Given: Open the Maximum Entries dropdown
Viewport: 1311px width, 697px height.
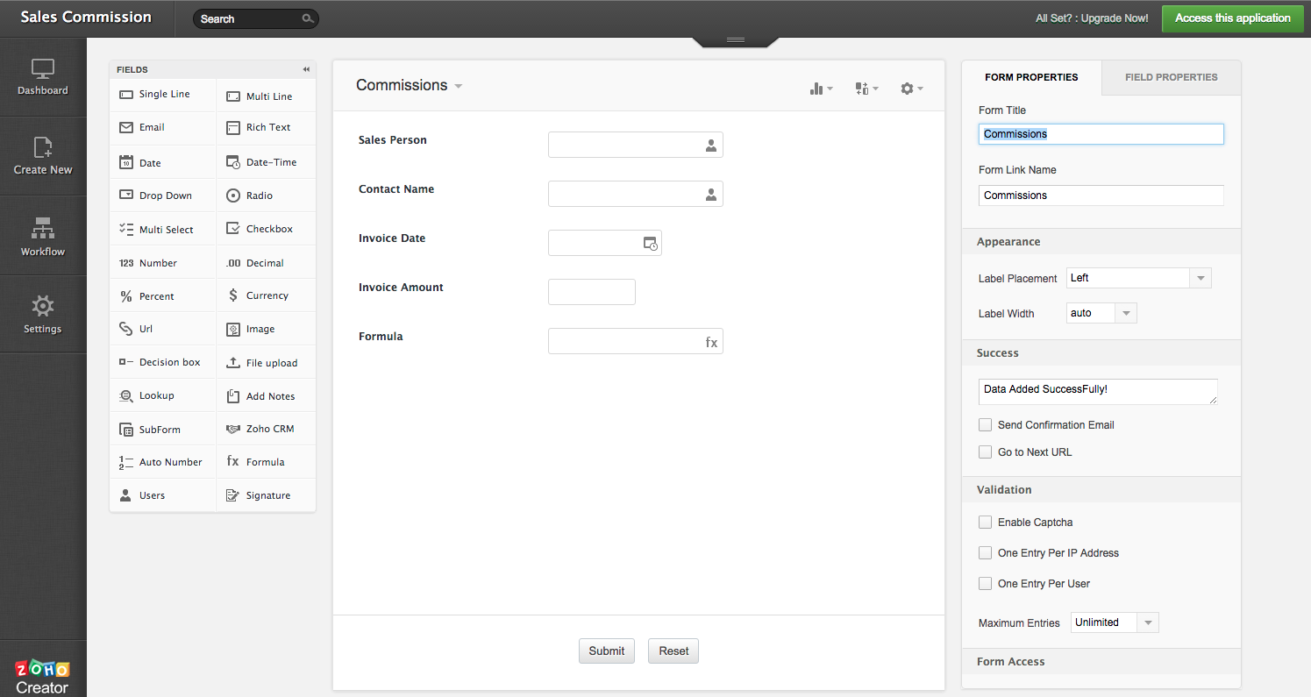Looking at the screenshot, I should tap(1147, 622).
